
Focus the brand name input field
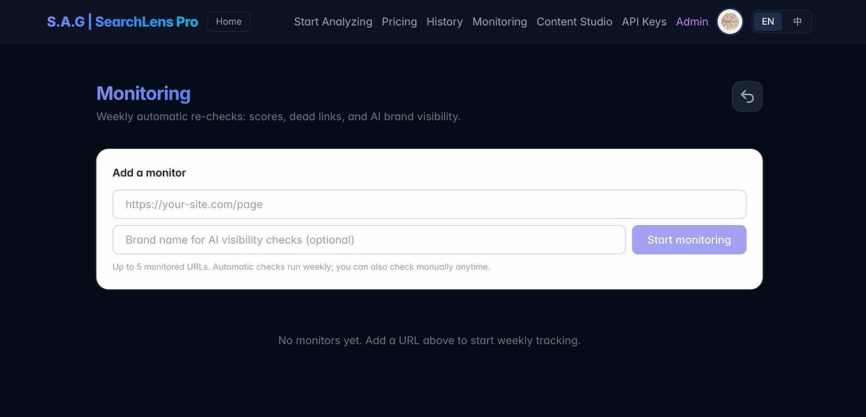369,240
